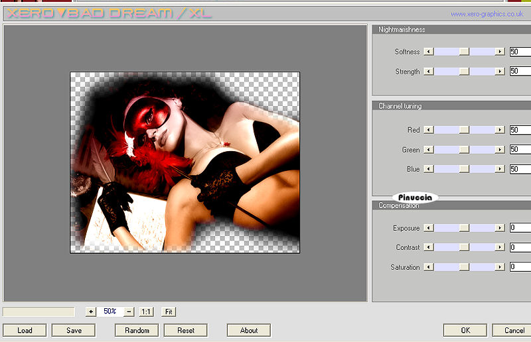Click the Random settings button

(137, 330)
